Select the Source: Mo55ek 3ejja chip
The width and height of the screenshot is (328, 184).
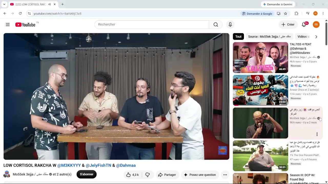[270, 37]
